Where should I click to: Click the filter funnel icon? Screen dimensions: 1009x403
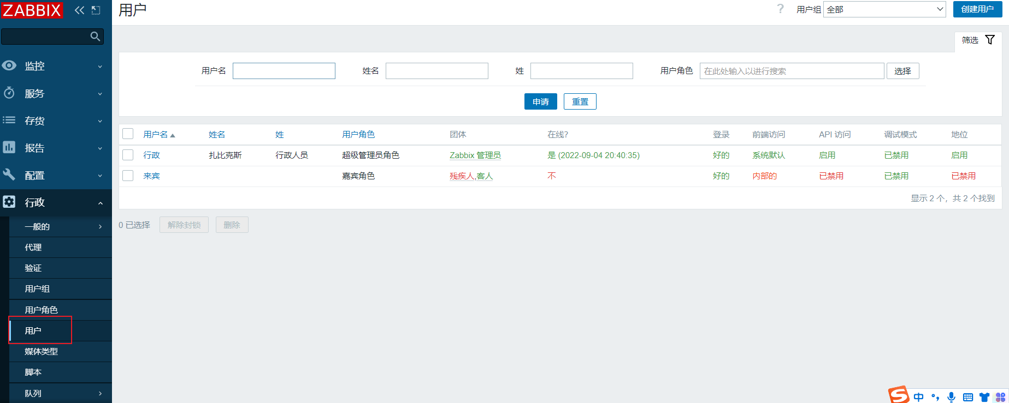click(990, 40)
